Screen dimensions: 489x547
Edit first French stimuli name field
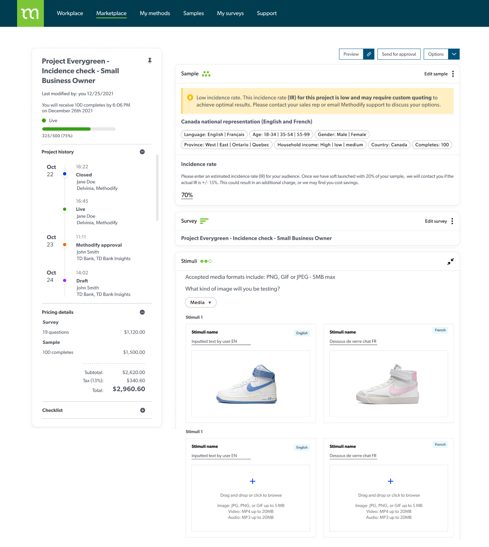(353, 341)
